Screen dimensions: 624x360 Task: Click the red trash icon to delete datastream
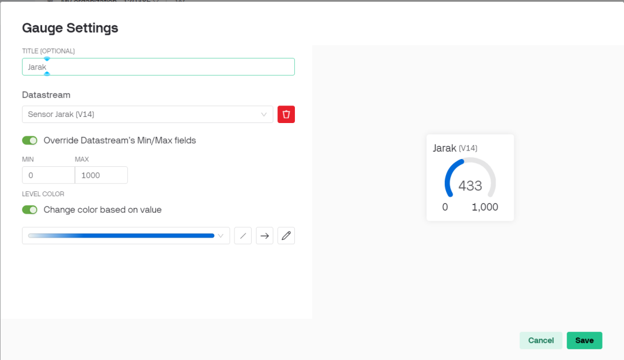[x=286, y=115]
